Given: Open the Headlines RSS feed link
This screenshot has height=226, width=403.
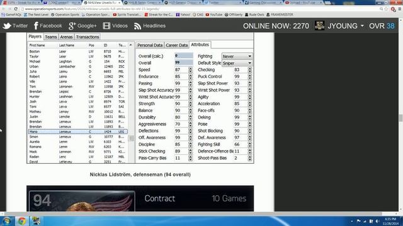Looking at the screenshot, I should coord(150,26).
